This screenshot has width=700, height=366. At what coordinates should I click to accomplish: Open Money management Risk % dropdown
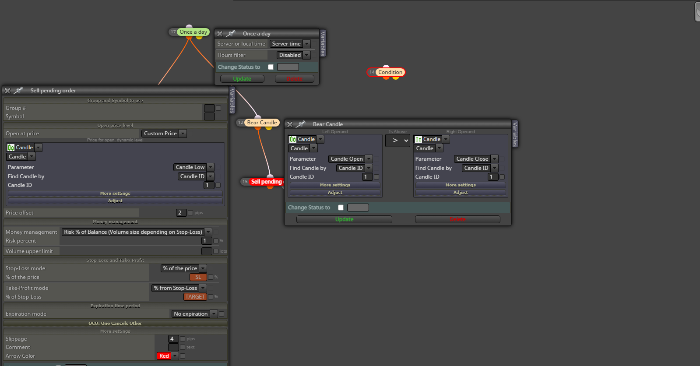[x=137, y=232]
